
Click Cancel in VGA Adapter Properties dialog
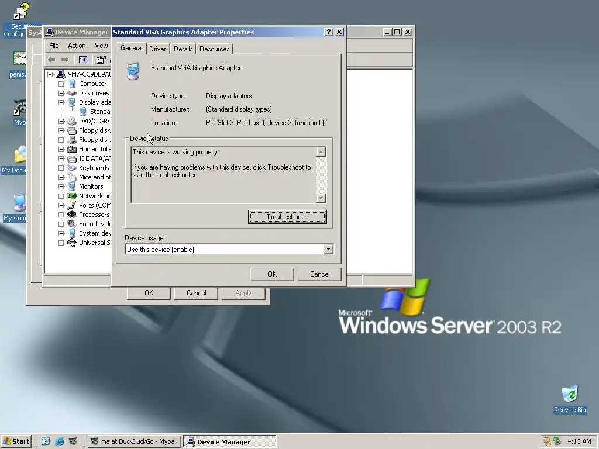(320, 274)
